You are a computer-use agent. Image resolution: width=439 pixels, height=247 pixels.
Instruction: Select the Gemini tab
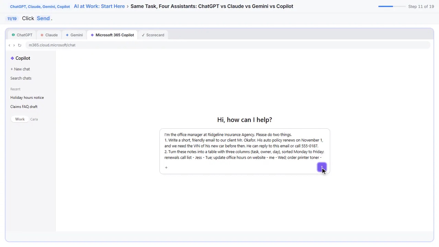(74, 35)
